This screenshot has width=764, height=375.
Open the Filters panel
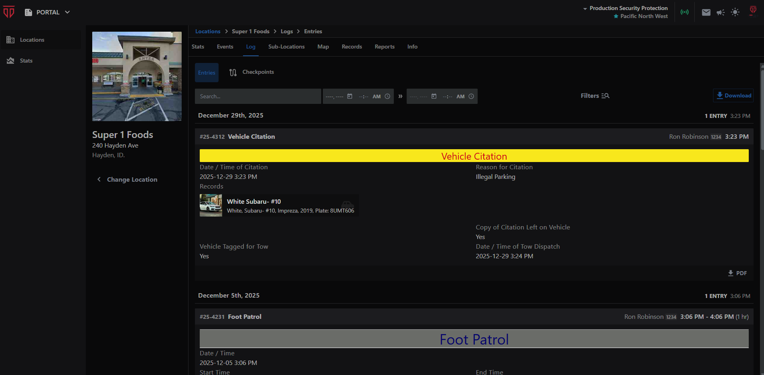tap(595, 96)
